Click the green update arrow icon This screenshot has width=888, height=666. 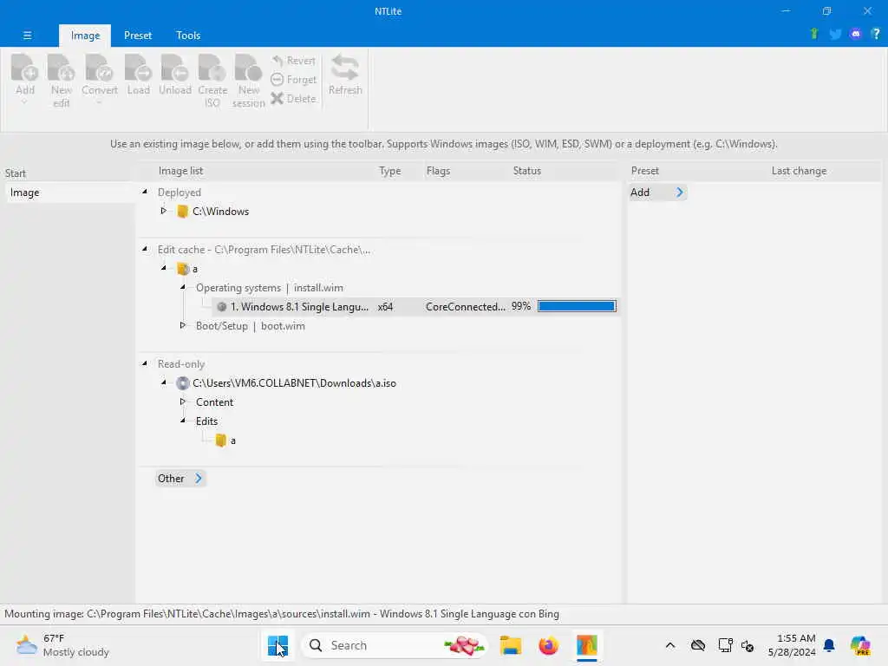pyautogui.click(x=814, y=34)
